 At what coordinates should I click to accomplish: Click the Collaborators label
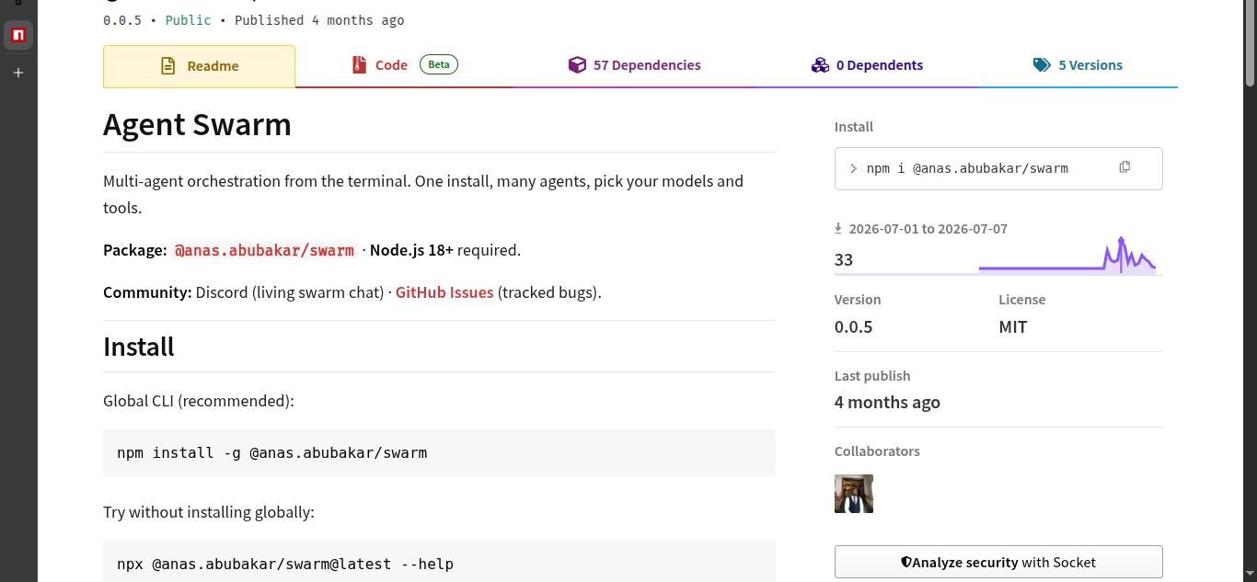(x=877, y=451)
